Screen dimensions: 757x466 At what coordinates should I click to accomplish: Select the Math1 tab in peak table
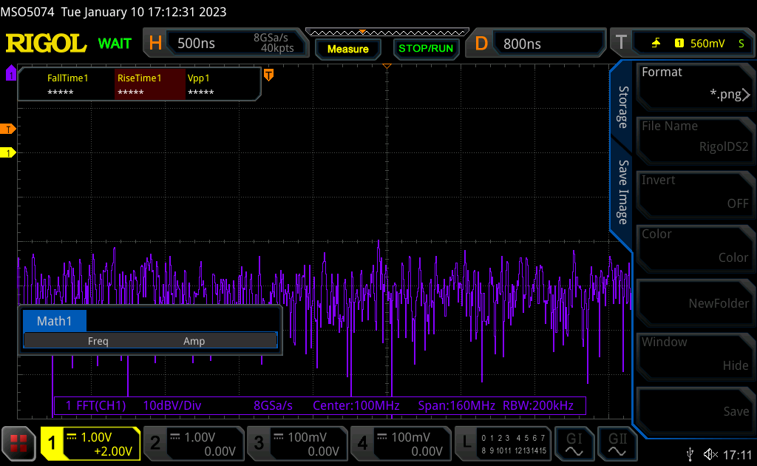55,321
